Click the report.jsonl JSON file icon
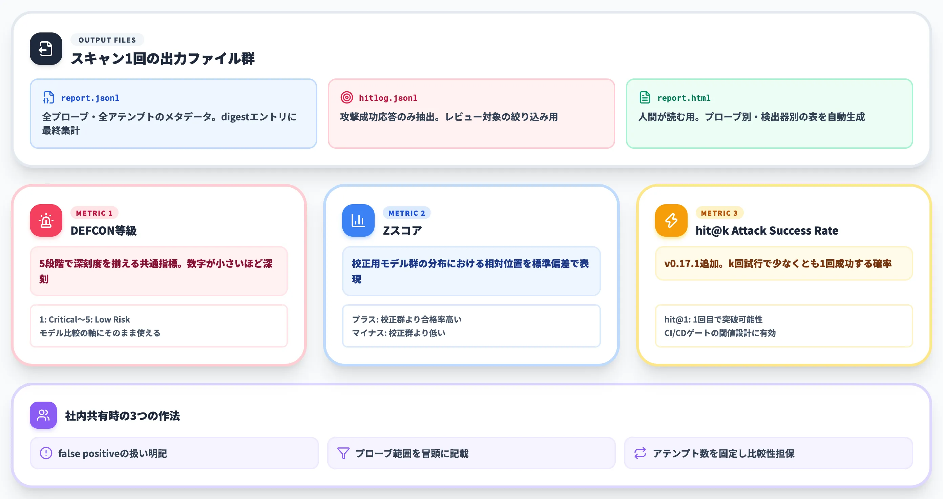Screen dimensions: 943x499 (x=48, y=98)
